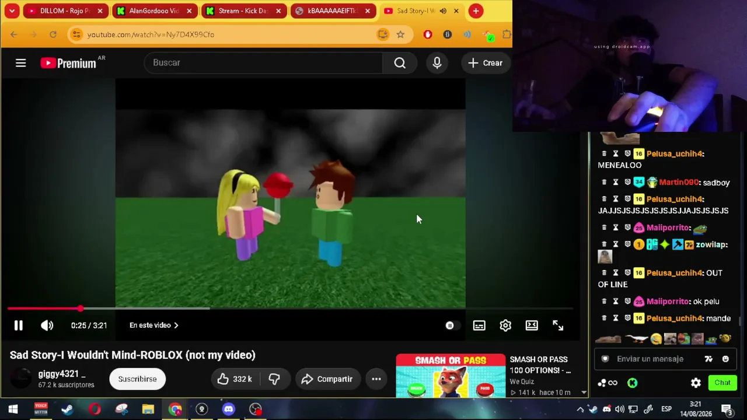This screenshot has height=420, width=747.
Task: Open a new browser tab
Action: [x=476, y=11]
